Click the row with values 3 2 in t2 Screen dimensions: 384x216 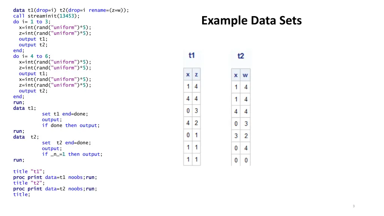click(x=241, y=136)
